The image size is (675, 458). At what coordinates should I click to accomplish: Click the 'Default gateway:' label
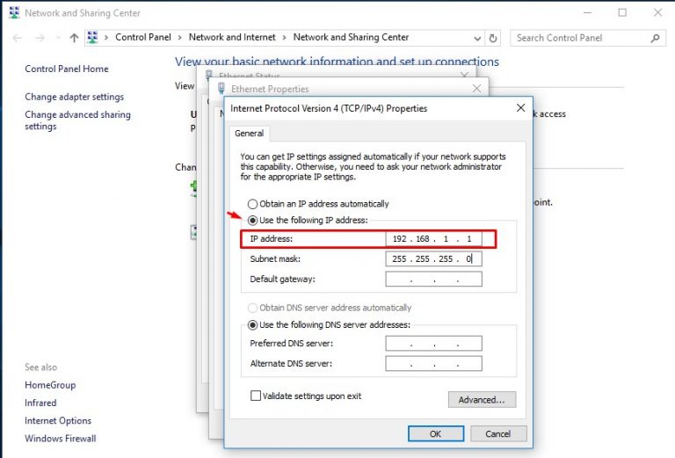pyautogui.click(x=282, y=280)
